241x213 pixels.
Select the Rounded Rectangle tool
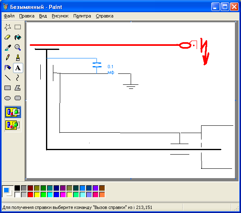point(18,98)
